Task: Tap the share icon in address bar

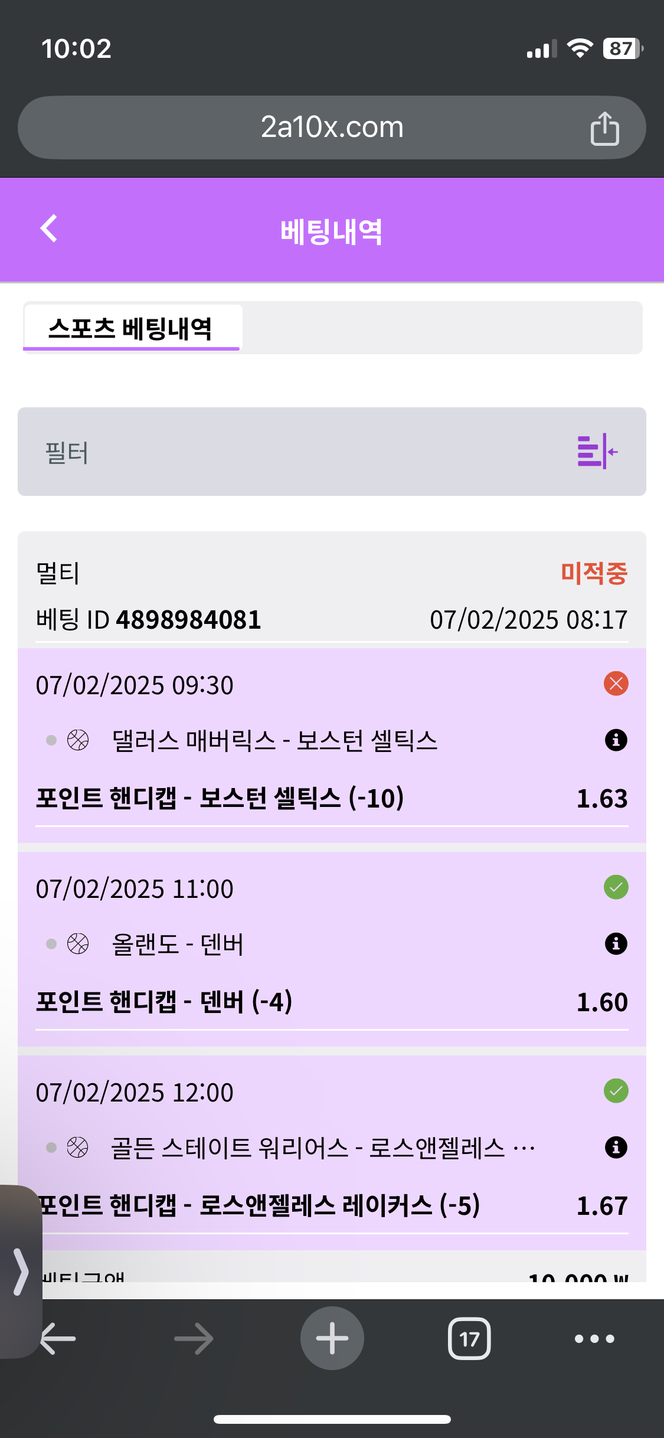Action: click(x=604, y=128)
